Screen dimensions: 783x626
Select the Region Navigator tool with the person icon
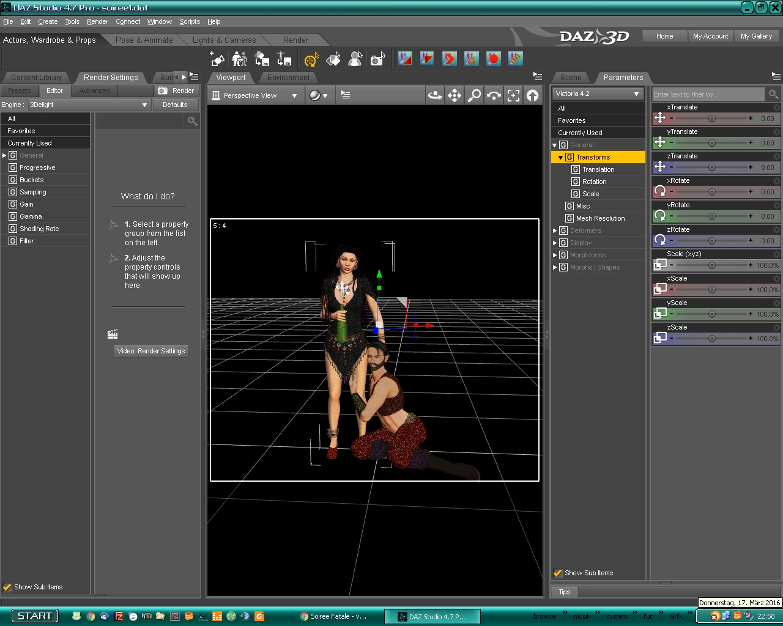tap(355, 59)
